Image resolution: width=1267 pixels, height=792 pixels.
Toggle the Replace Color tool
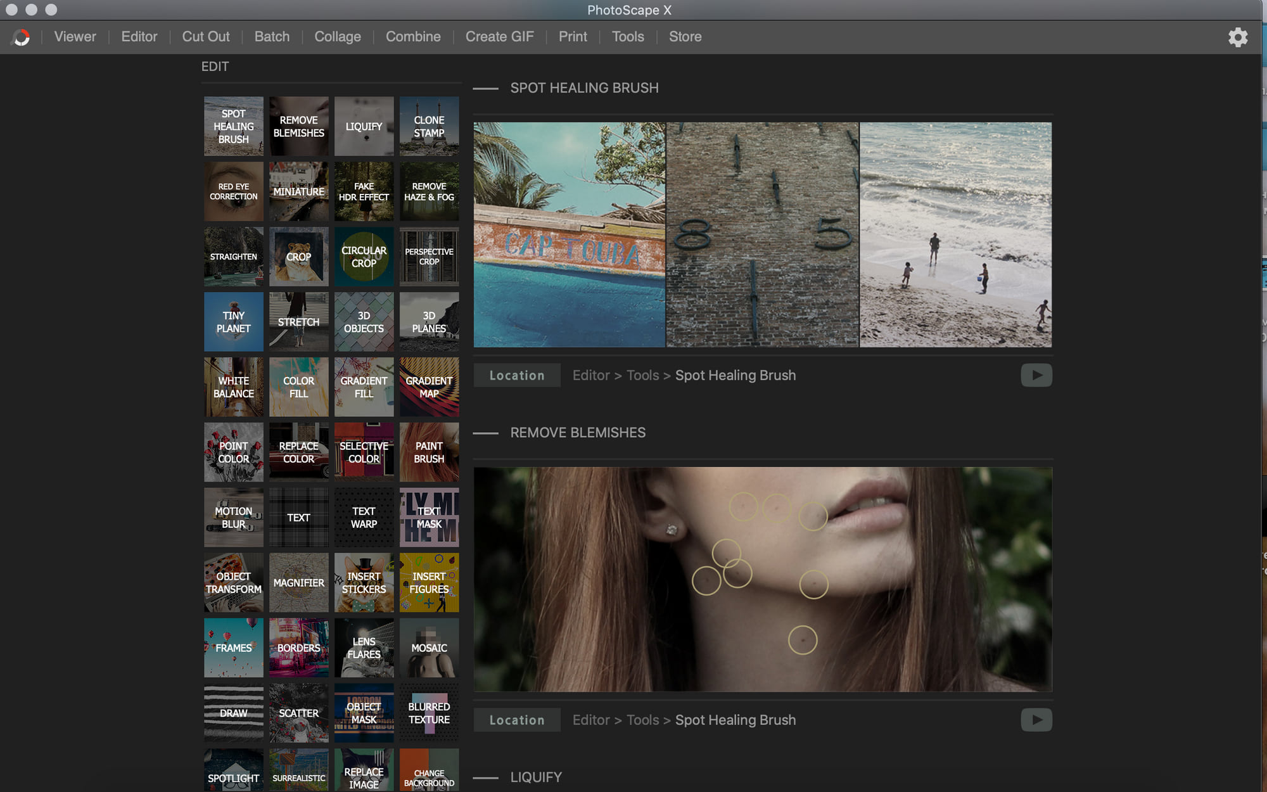click(x=298, y=452)
